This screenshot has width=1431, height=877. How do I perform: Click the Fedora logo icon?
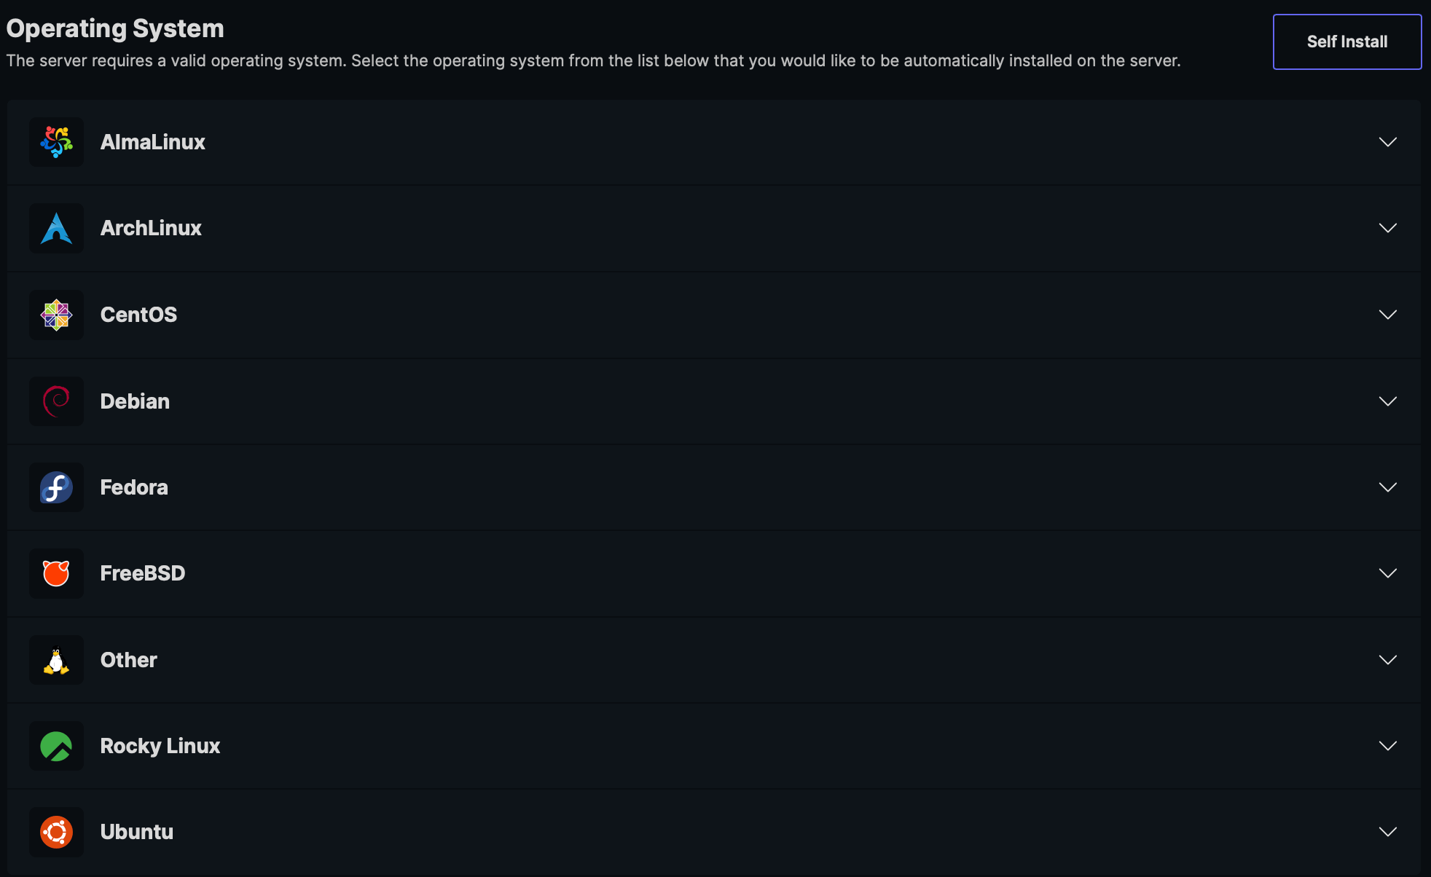[56, 487]
